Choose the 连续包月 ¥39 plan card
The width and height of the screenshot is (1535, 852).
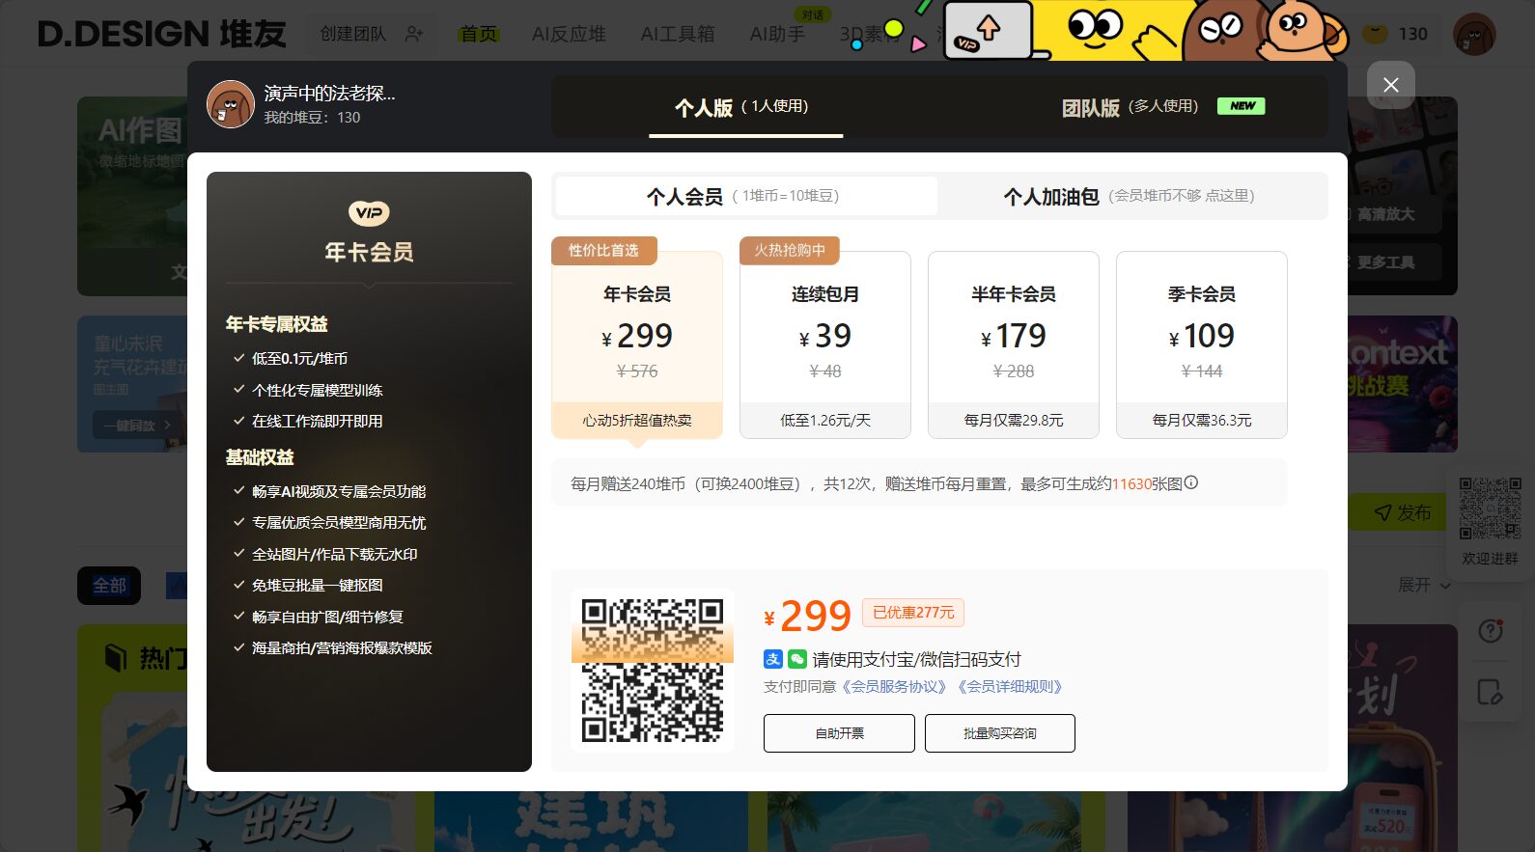point(825,344)
